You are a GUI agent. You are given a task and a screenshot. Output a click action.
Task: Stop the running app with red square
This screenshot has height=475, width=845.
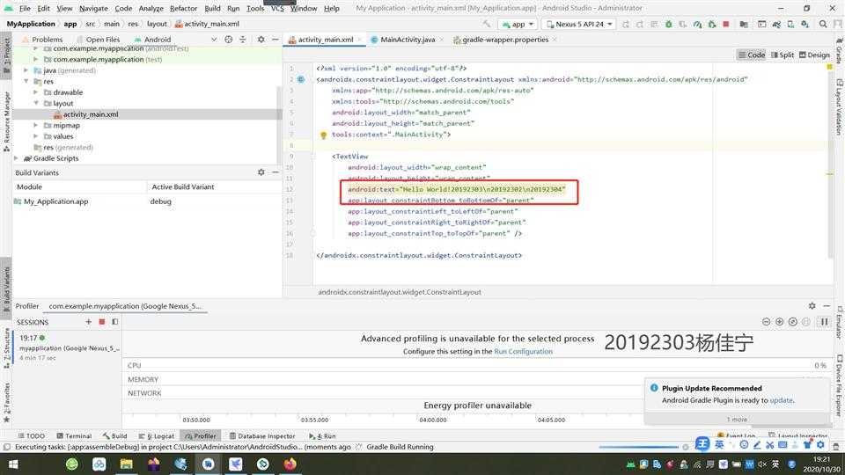point(726,25)
